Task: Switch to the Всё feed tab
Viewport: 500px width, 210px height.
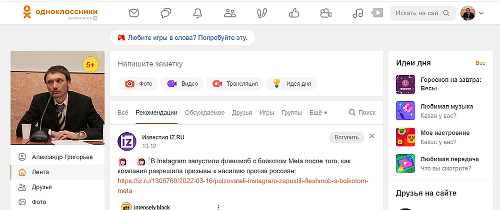Action: [x=123, y=113]
